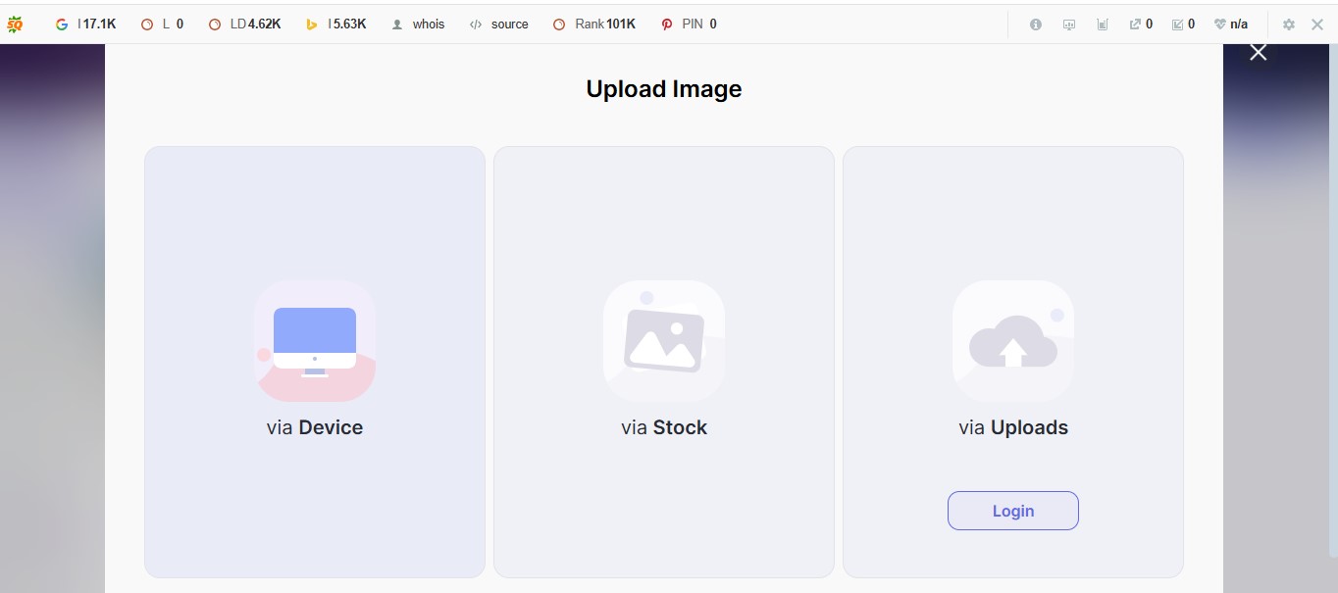Close the Upload Image dialog
1338x593 pixels.
pyautogui.click(x=1258, y=51)
